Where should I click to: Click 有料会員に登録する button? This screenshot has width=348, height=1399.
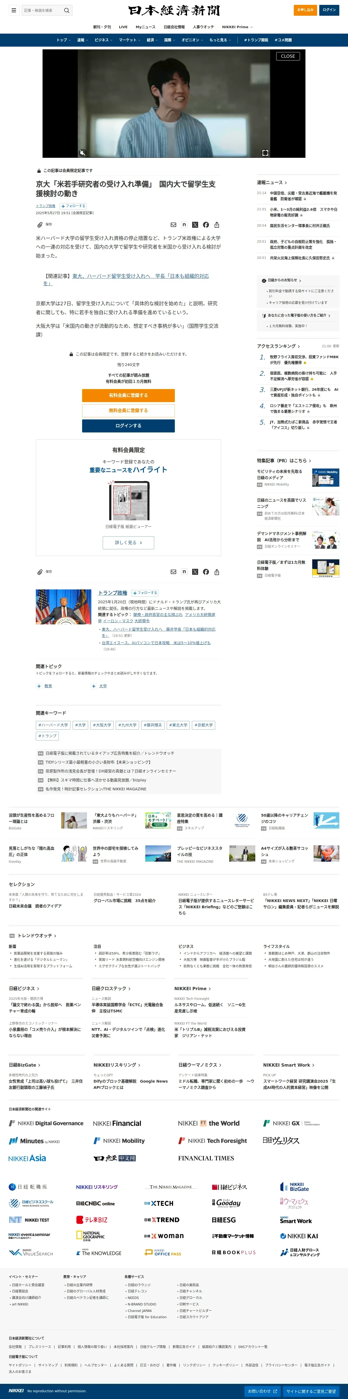[x=128, y=395]
